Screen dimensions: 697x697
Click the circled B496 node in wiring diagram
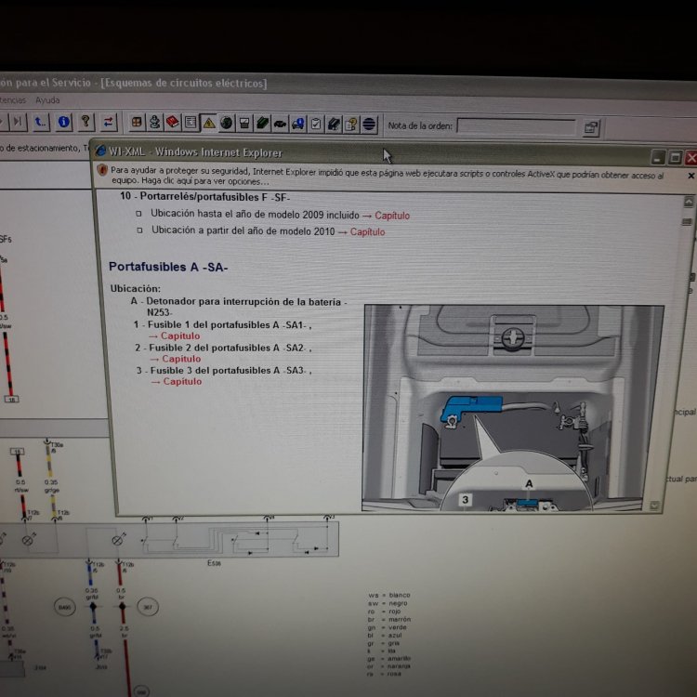(x=64, y=607)
